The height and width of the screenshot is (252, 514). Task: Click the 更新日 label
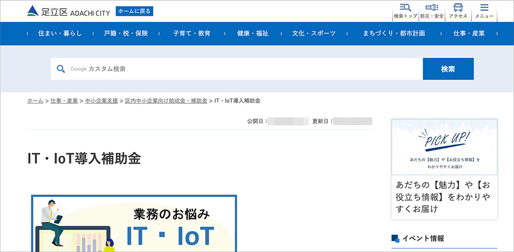(323, 122)
